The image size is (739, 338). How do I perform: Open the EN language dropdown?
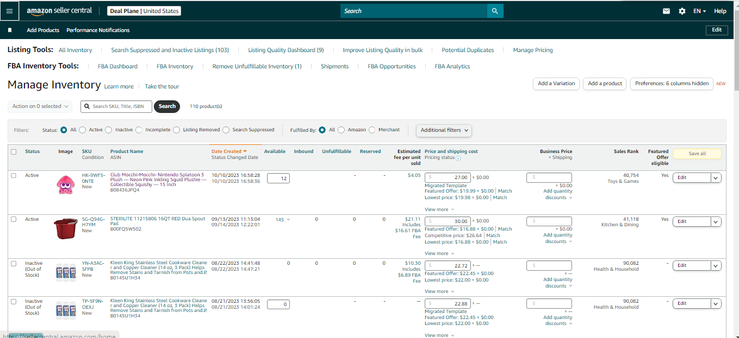tap(699, 11)
